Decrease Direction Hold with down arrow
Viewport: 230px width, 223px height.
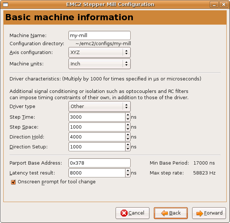click(128, 139)
